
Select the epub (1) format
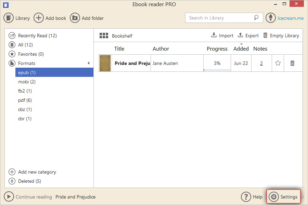pos(54,72)
